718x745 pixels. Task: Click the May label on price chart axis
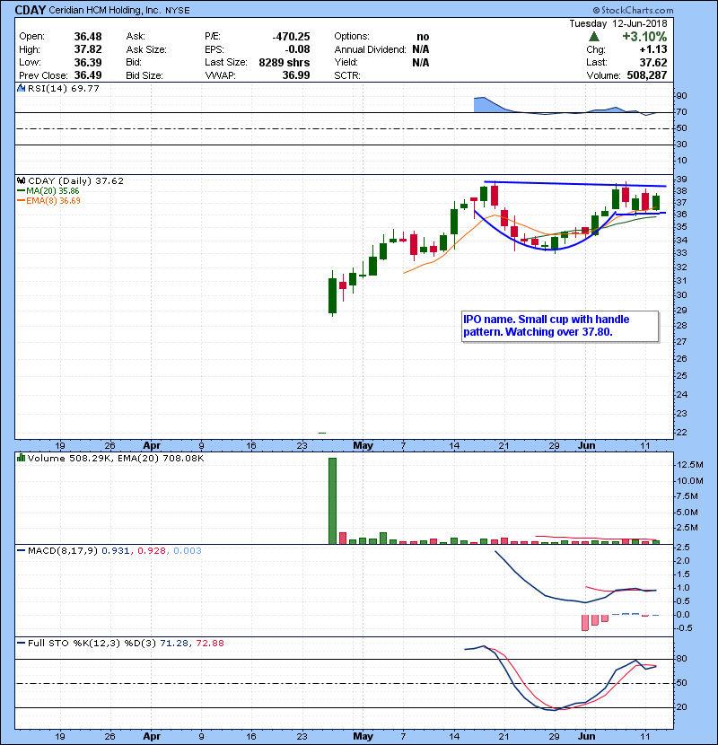(363, 446)
